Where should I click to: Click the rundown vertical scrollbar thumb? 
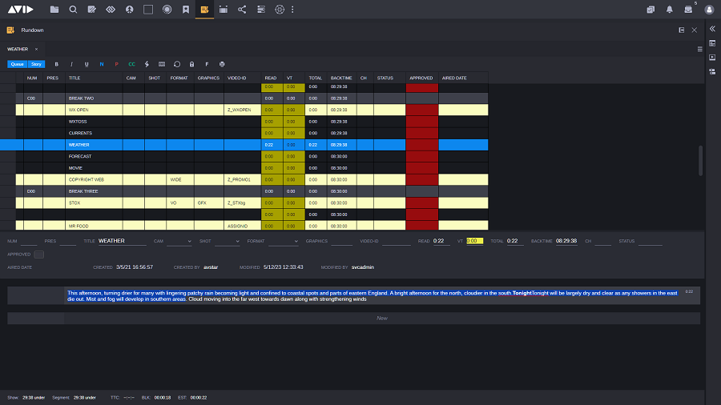(x=700, y=160)
